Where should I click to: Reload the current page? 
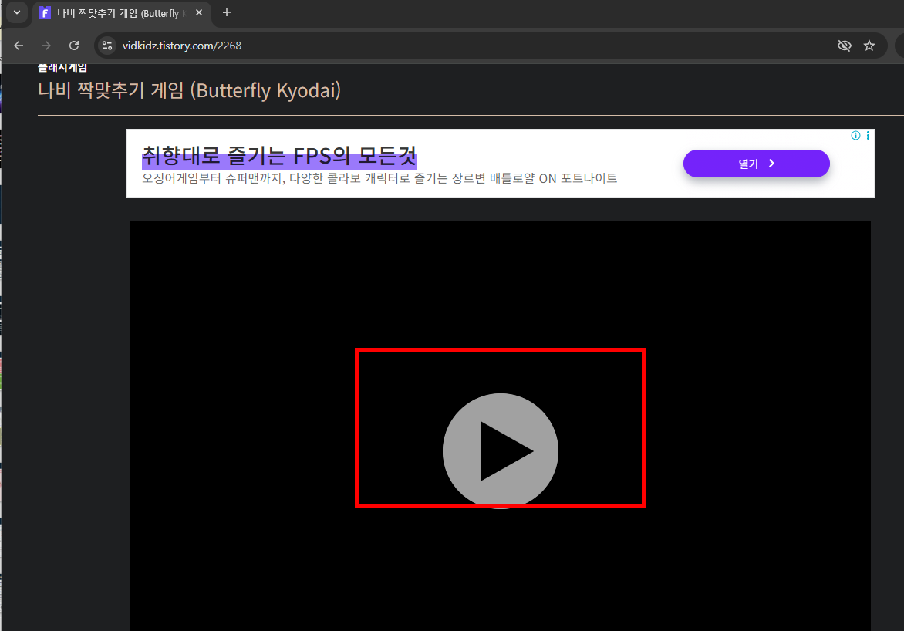point(73,46)
